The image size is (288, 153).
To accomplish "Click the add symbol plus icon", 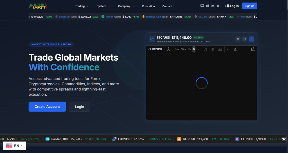I will click(x=168, y=49).
